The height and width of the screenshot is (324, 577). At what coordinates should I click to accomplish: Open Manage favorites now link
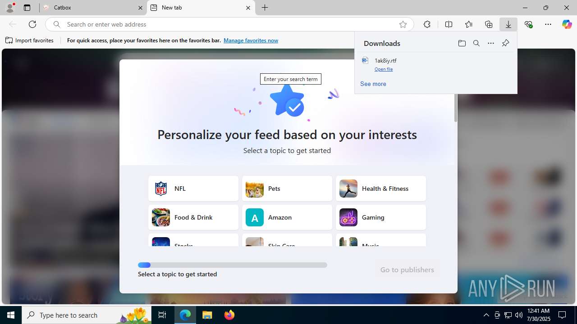pos(251,40)
